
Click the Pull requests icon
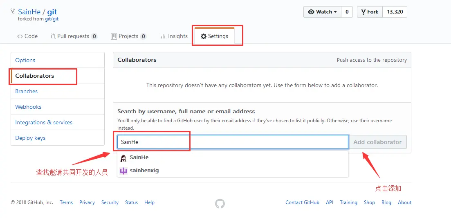pos(53,36)
